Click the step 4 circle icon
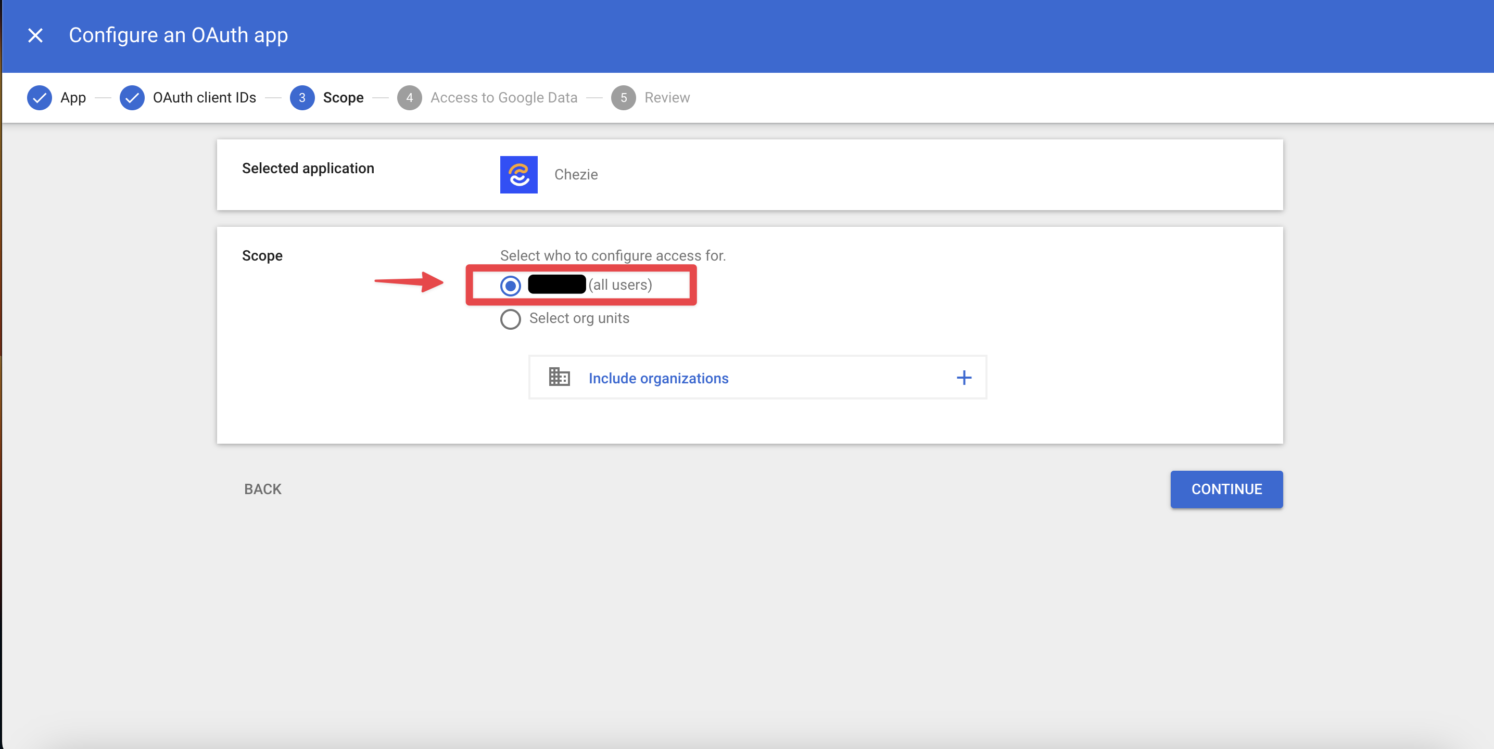Screen dimensions: 1494x749 click(410, 97)
